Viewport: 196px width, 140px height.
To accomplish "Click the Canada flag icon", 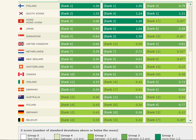I will tap(21, 74).
